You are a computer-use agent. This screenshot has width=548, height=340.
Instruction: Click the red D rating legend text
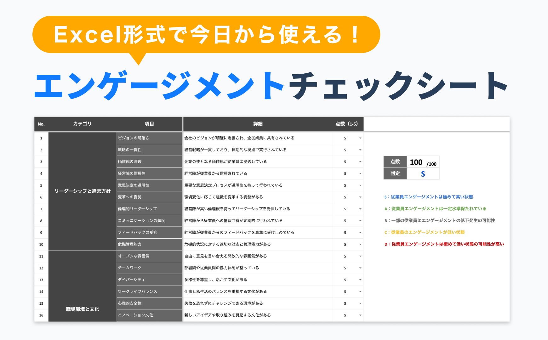[x=444, y=244]
